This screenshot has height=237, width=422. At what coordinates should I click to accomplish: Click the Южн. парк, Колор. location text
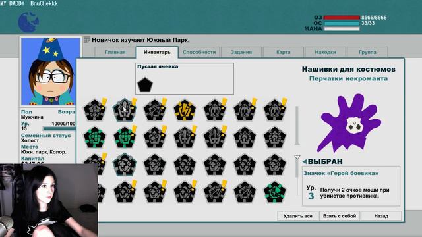[x=44, y=152]
